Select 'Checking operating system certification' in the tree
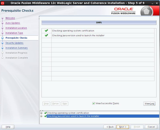The image size is (160, 130). [x=68, y=113]
